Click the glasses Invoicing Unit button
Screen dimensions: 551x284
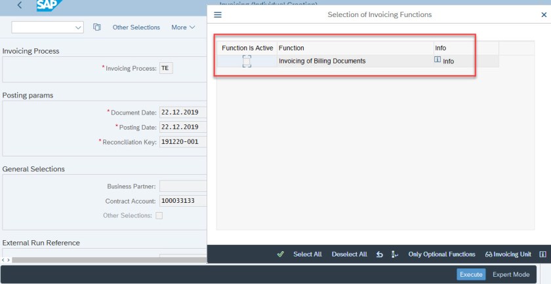pos(508,254)
